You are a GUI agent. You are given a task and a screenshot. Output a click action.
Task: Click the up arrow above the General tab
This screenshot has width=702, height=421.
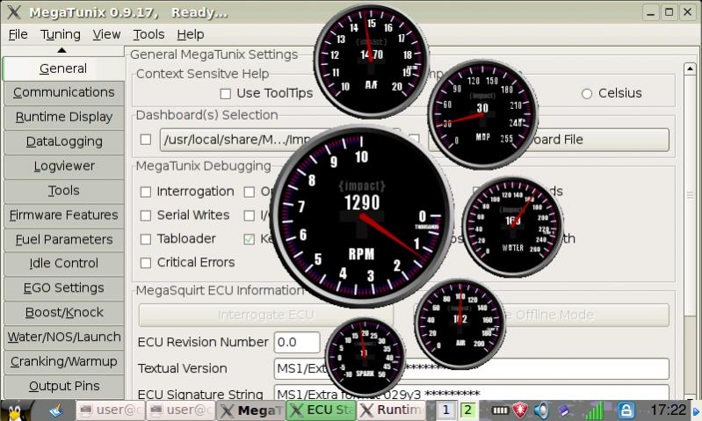(x=62, y=51)
